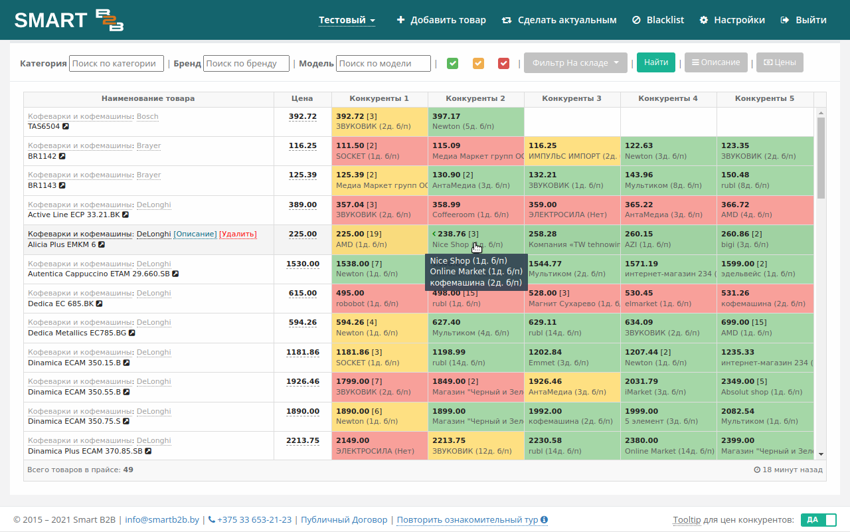Click Добавить товар in the top menu
Screen dimensions: 850x532
pyautogui.click(x=442, y=21)
